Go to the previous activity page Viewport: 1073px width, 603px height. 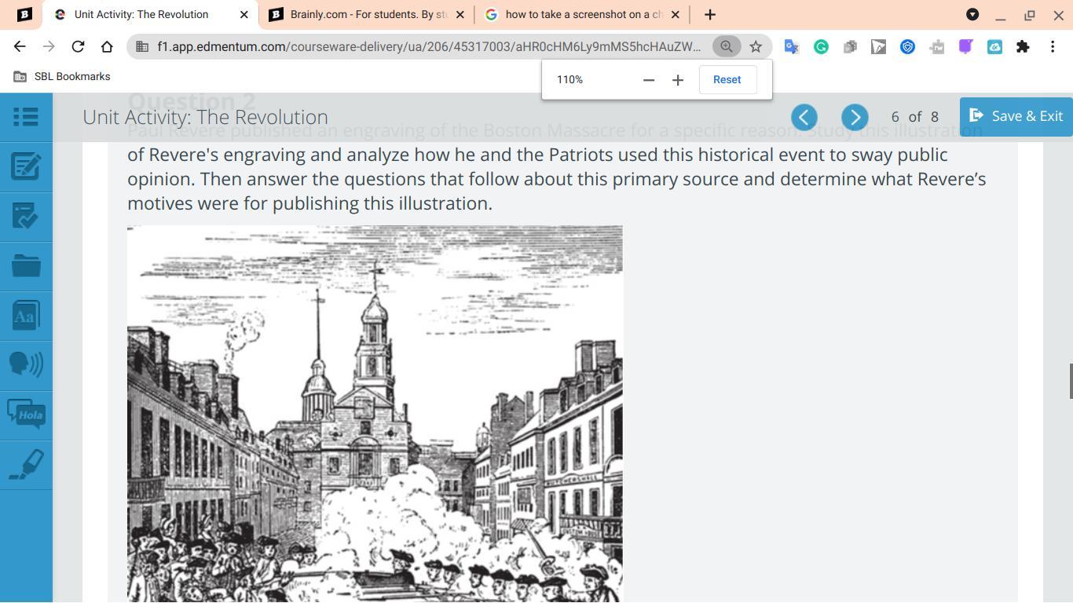(x=804, y=117)
